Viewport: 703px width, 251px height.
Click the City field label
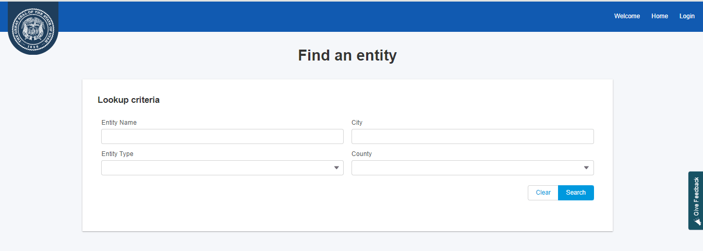pos(357,123)
